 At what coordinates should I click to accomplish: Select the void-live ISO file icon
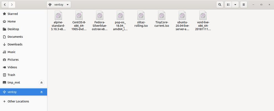click(x=203, y=15)
